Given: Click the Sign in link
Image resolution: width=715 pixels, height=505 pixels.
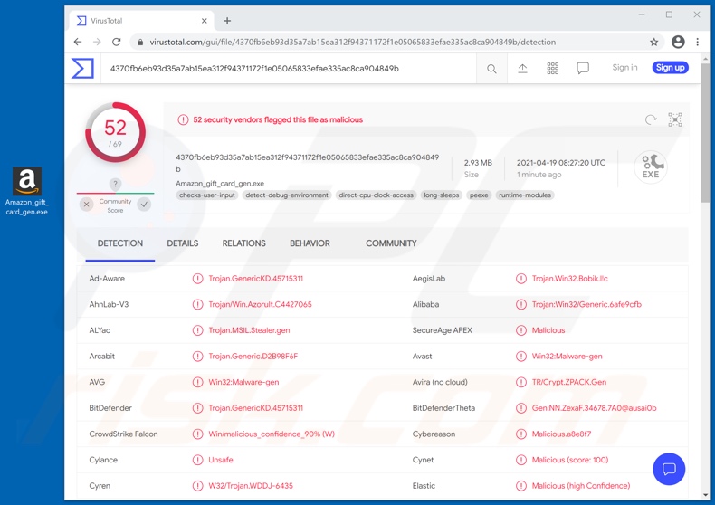Looking at the screenshot, I should [x=624, y=68].
